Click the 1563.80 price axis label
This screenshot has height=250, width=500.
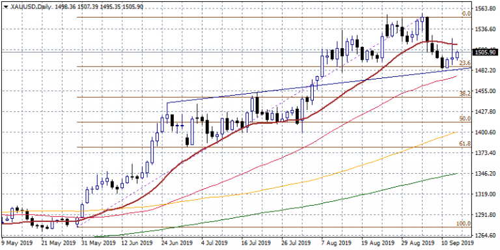[x=485, y=8]
